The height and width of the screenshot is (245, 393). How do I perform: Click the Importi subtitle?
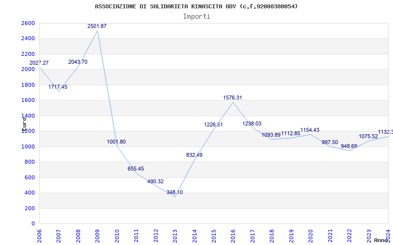[x=196, y=17]
